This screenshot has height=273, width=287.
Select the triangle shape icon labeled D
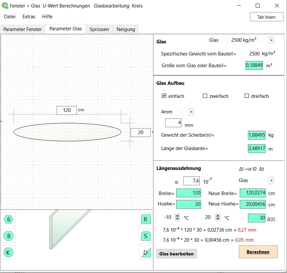pyautogui.click(x=146, y=252)
